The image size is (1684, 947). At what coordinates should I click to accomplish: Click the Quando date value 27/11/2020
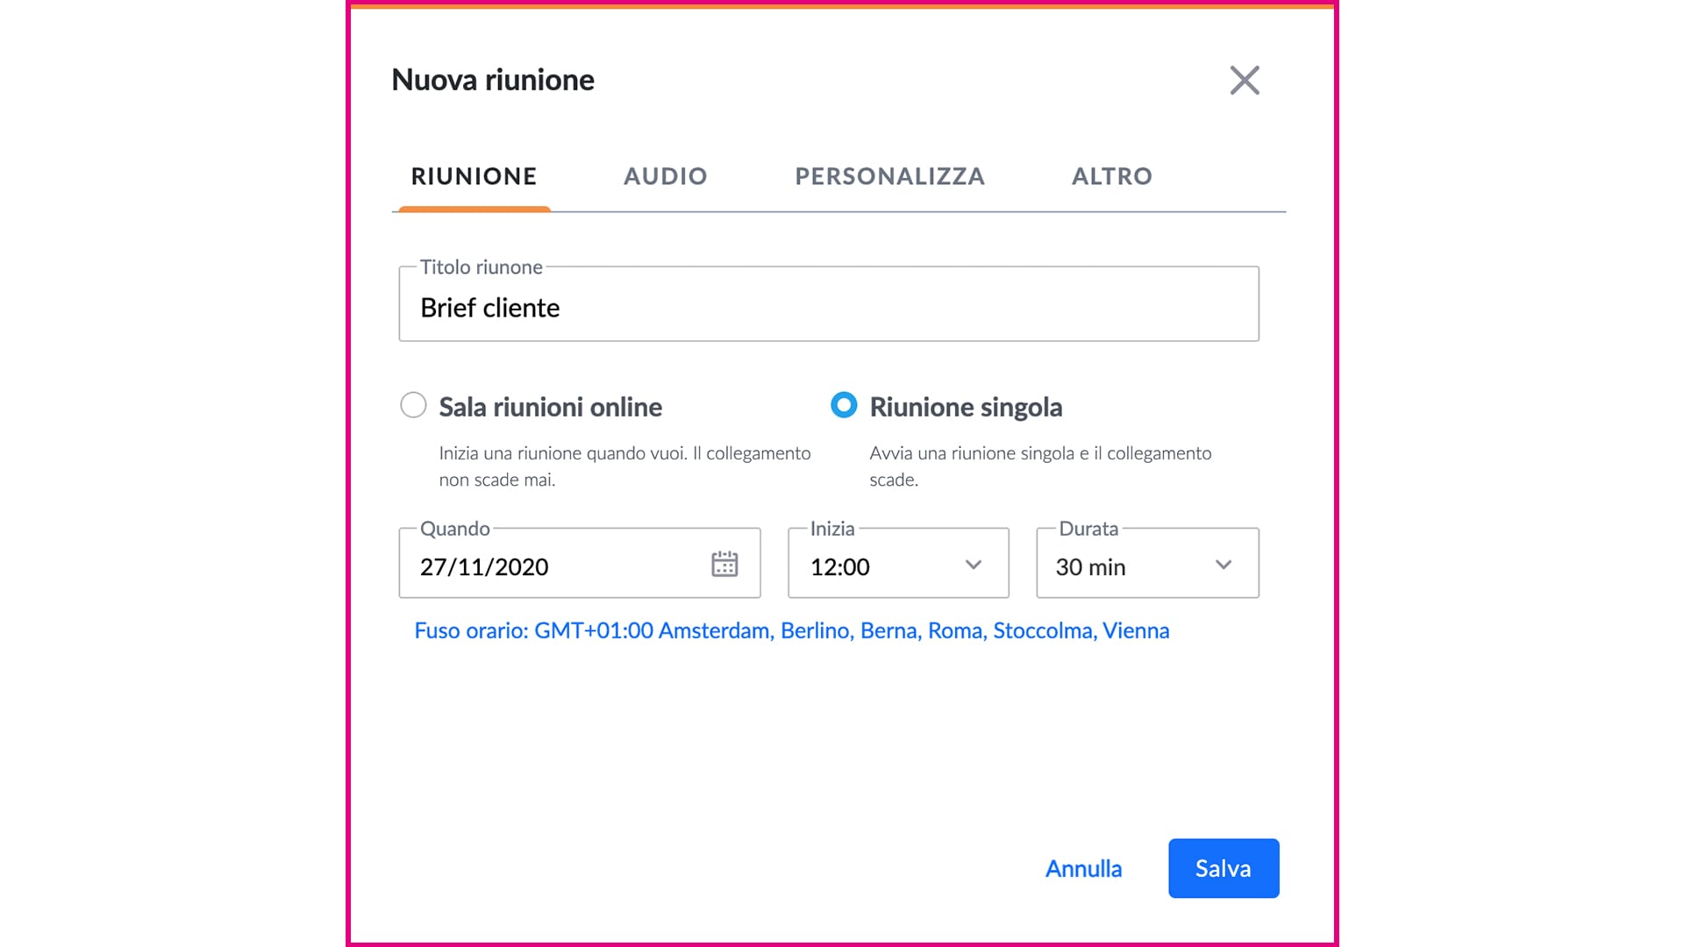[x=484, y=567]
